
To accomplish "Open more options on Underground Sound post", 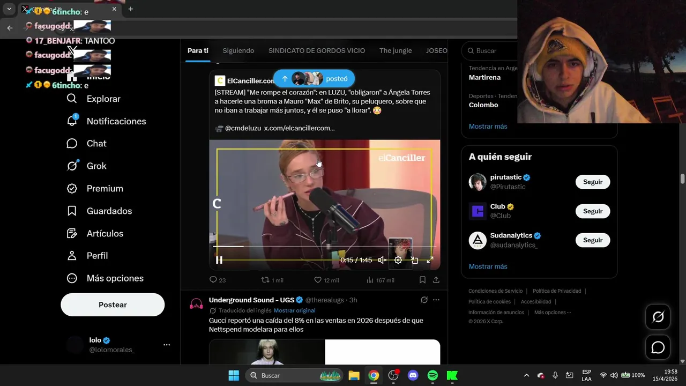I will [436, 300].
